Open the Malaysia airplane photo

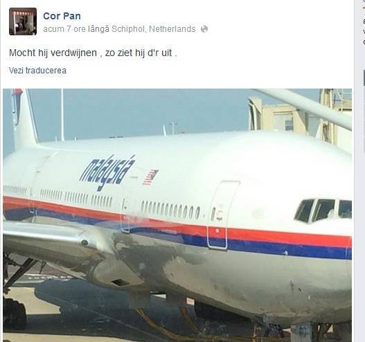coord(177,215)
